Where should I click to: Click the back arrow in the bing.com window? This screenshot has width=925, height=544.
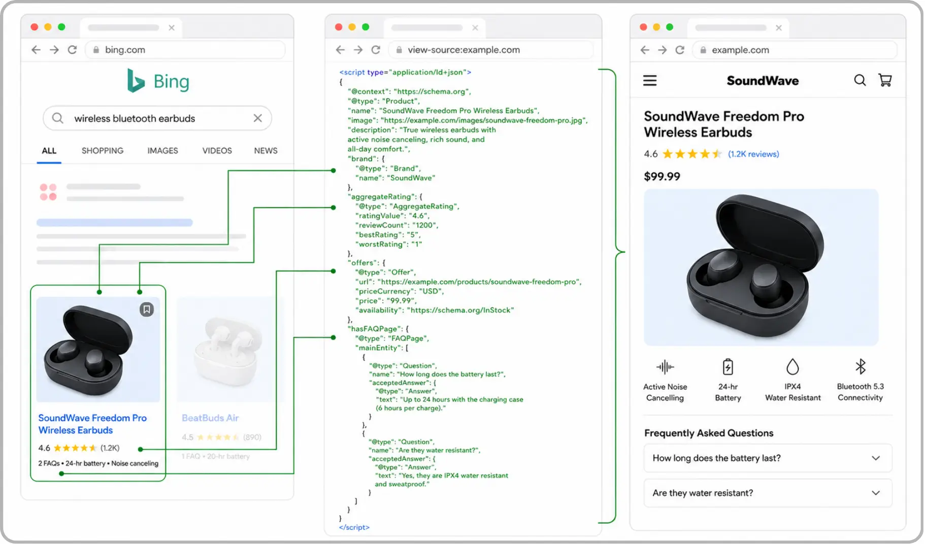pyautogui.click(x=36, y=50)
